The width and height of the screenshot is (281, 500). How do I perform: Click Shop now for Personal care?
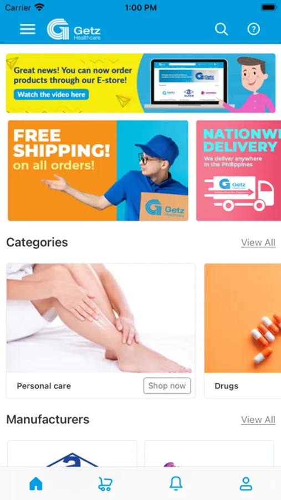tap(167, 386)
